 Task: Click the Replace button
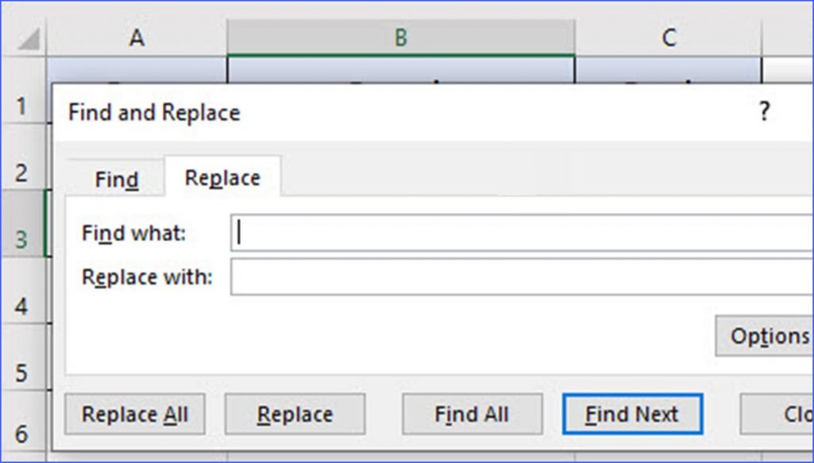[x=295, y=414]
